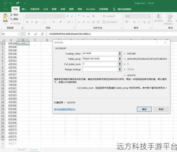The height and width of the screenshot is (152, 177).
Task: Click Conditional Formatting (条件格式) icon
Action: 159,17
